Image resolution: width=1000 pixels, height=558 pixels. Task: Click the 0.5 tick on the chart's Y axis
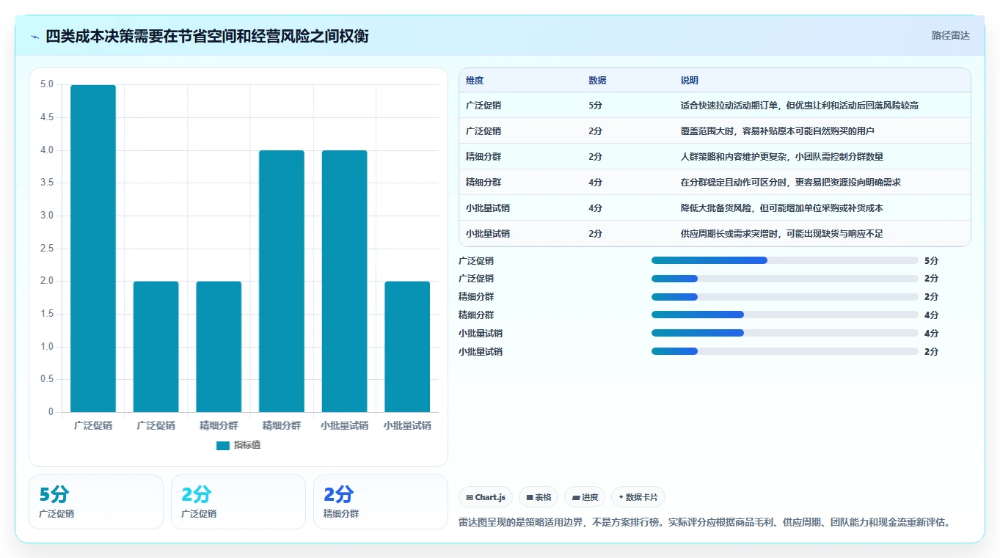46,379
